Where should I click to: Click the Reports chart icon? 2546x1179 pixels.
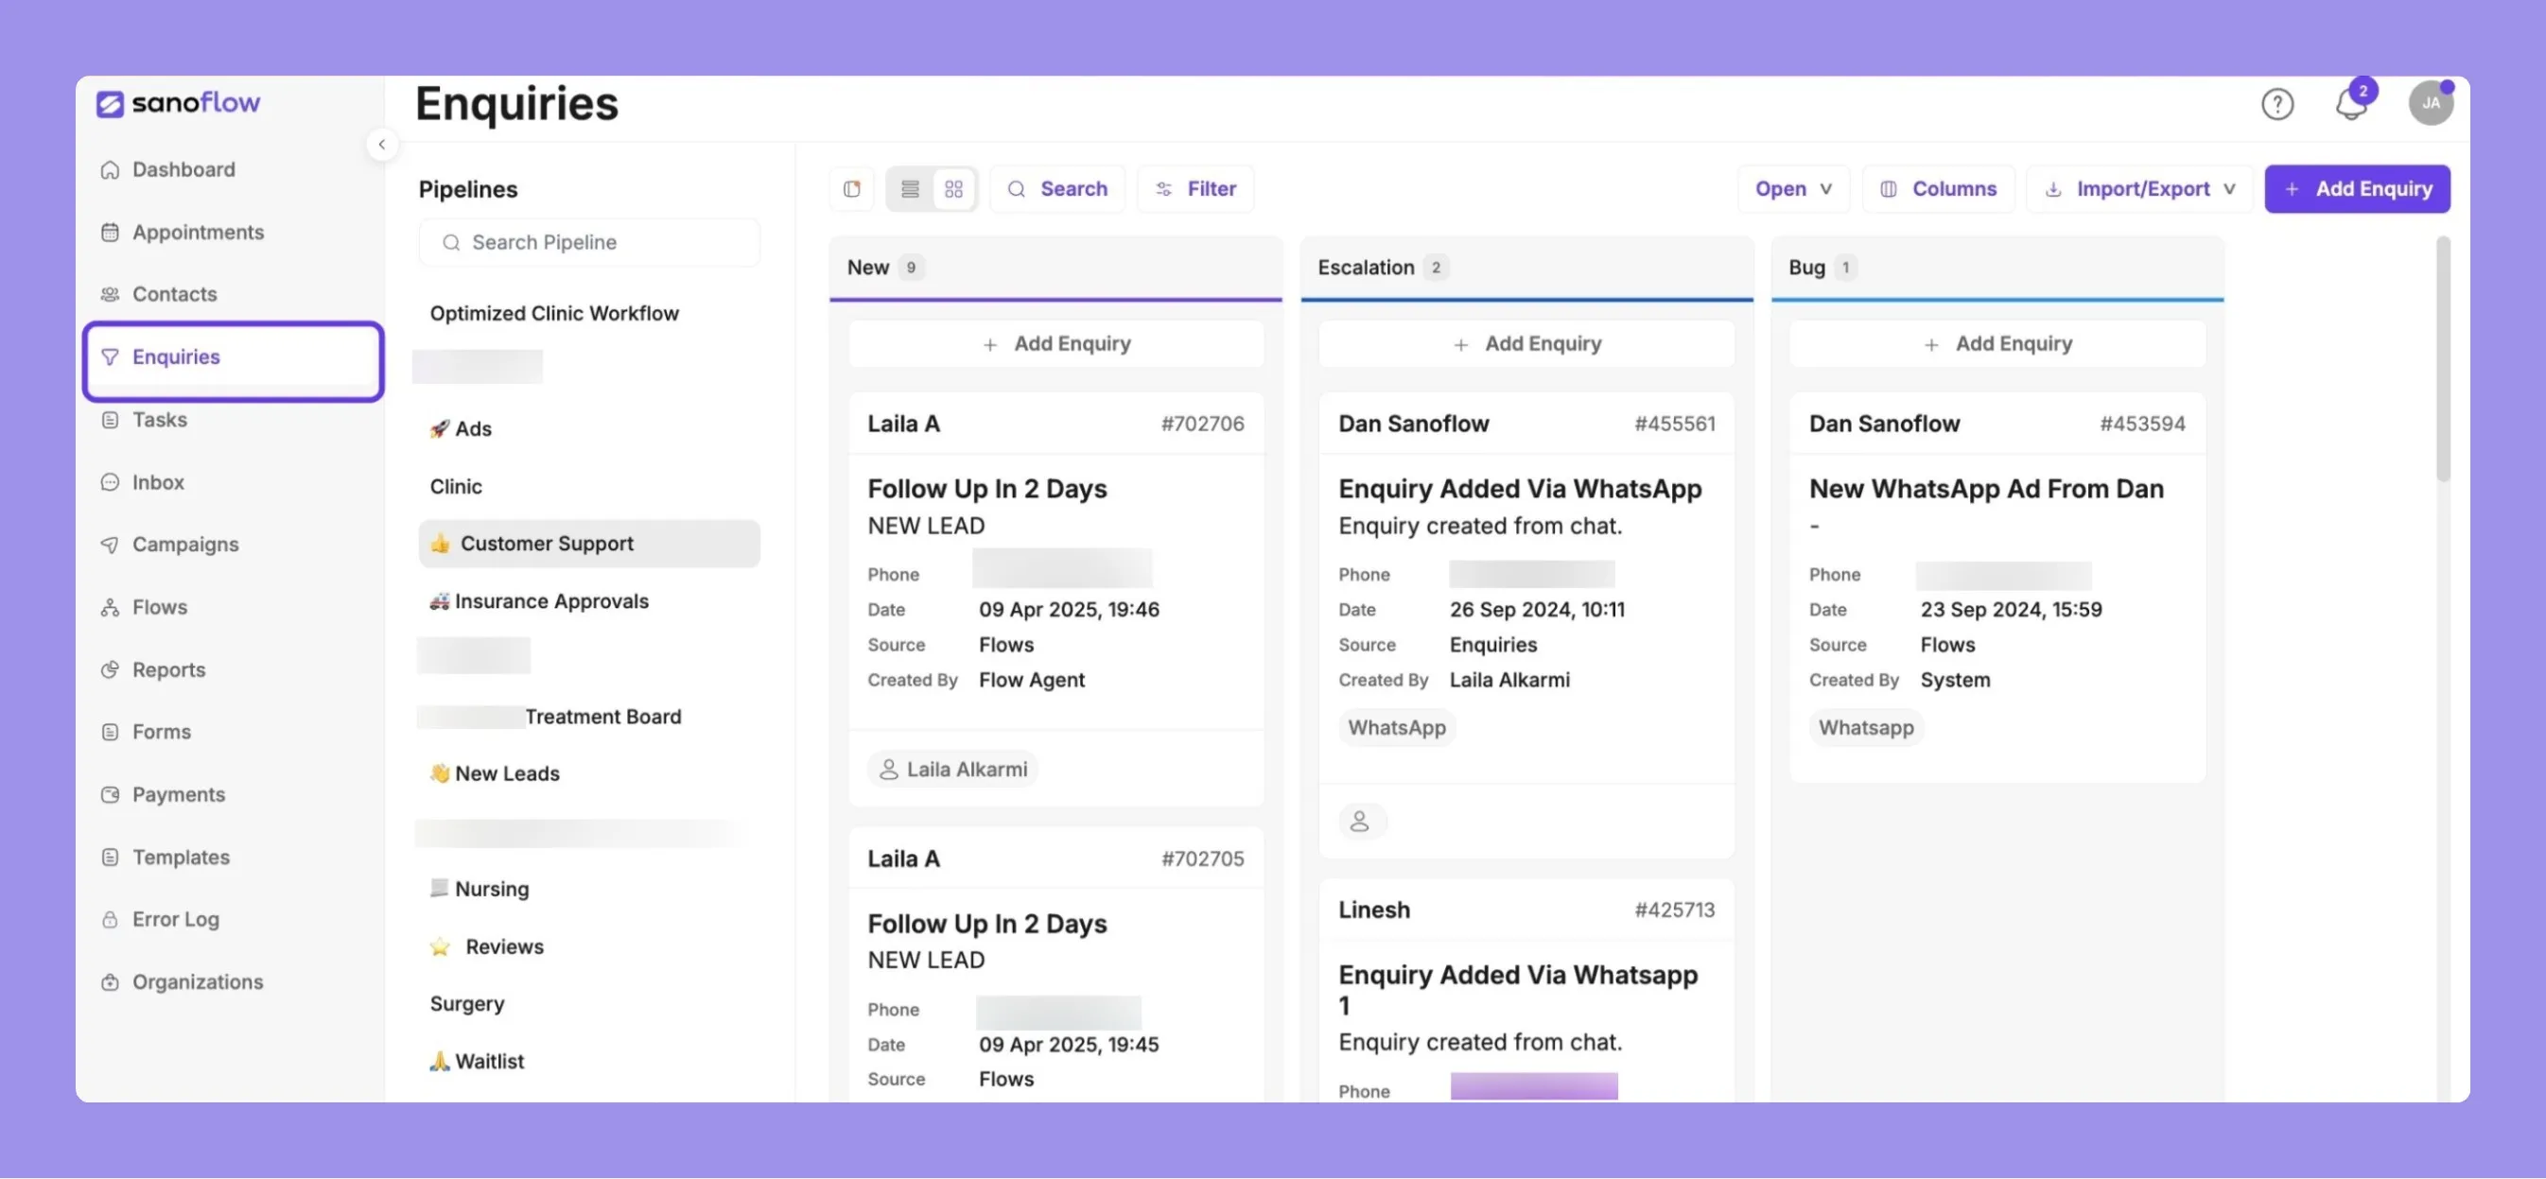pyautogui.click(x=110, y=670)
